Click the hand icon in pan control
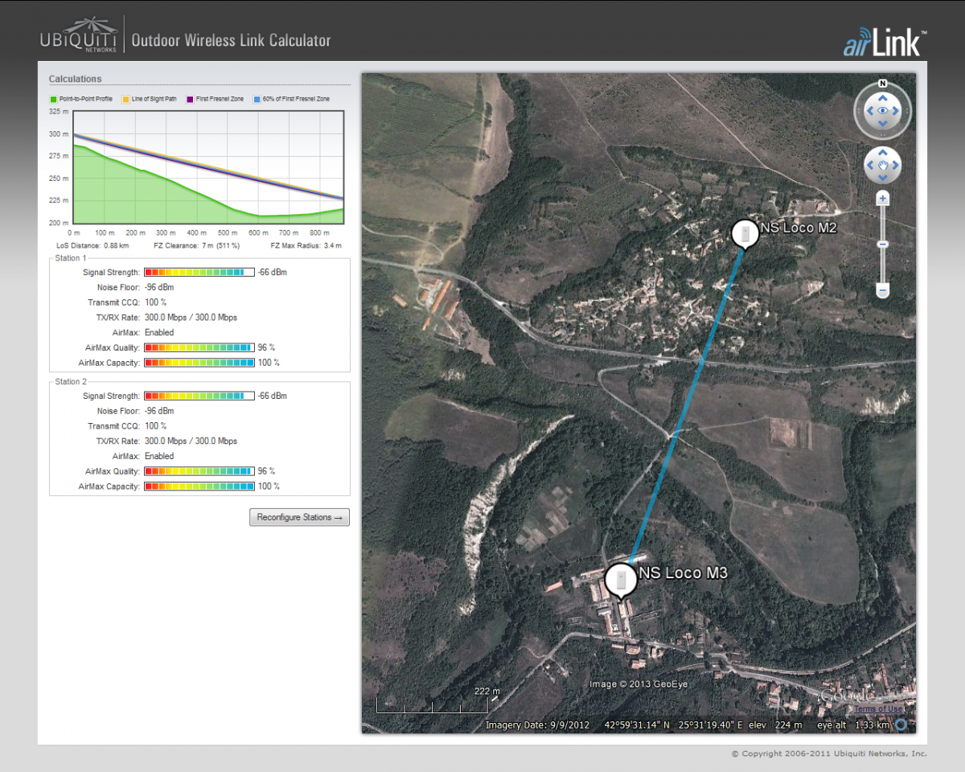 (x=882, y=166)
